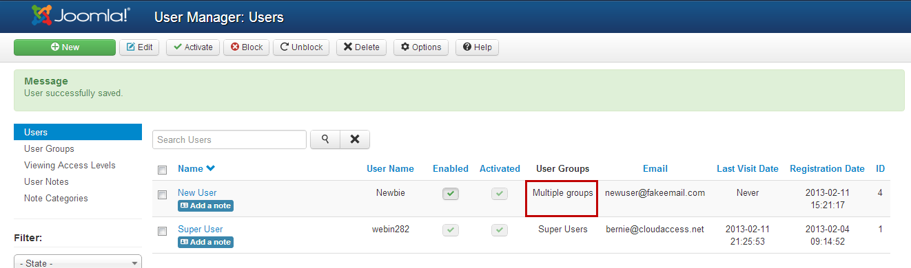Click the magnifier search button

(325, 139)
